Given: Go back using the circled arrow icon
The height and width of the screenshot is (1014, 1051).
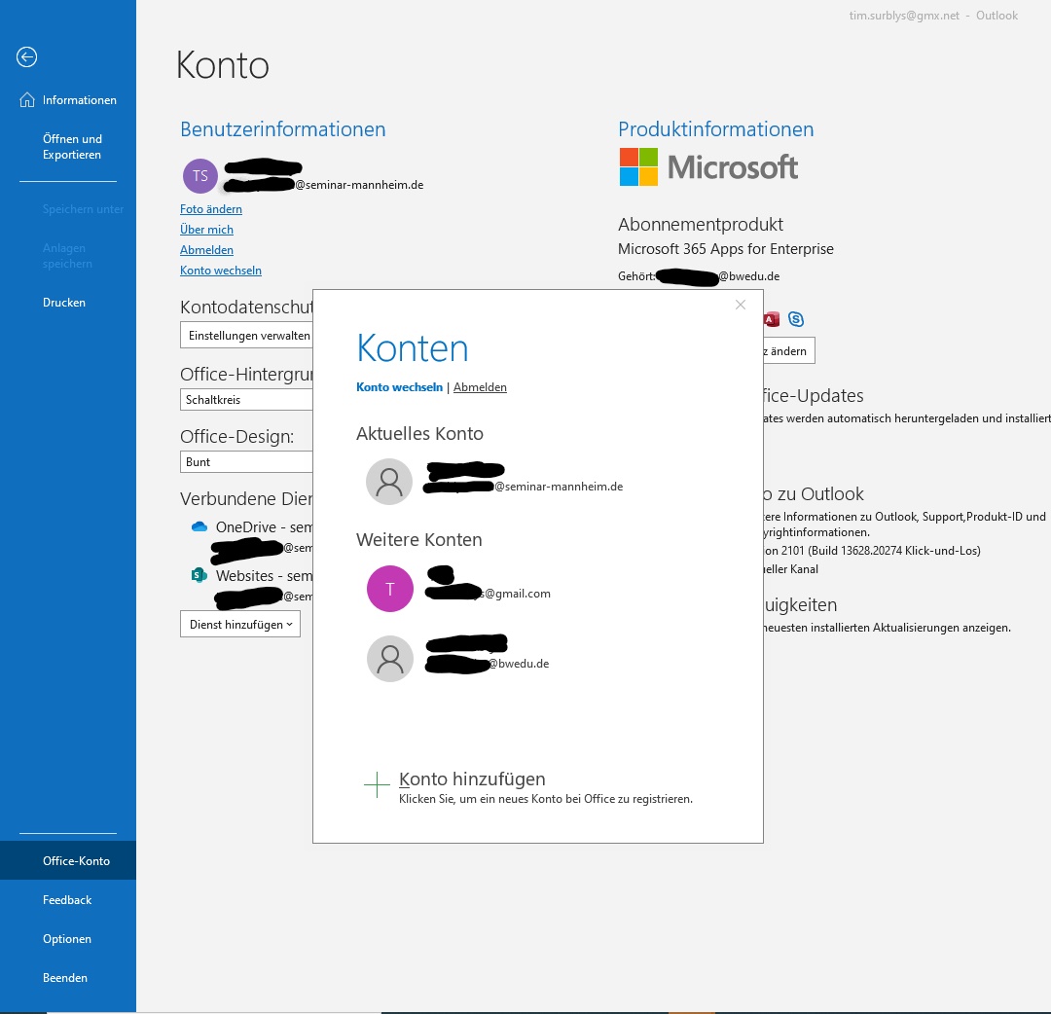Looking at the screenshot, I should tap(27, 57).
